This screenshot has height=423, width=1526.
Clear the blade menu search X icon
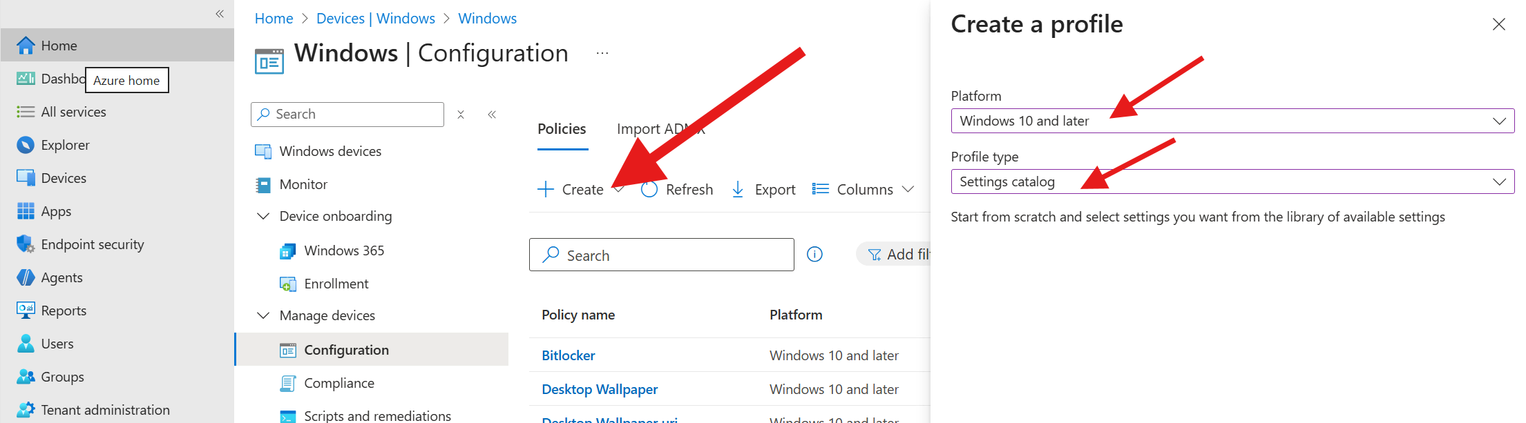pyautogui.click(x=461, y=115)
